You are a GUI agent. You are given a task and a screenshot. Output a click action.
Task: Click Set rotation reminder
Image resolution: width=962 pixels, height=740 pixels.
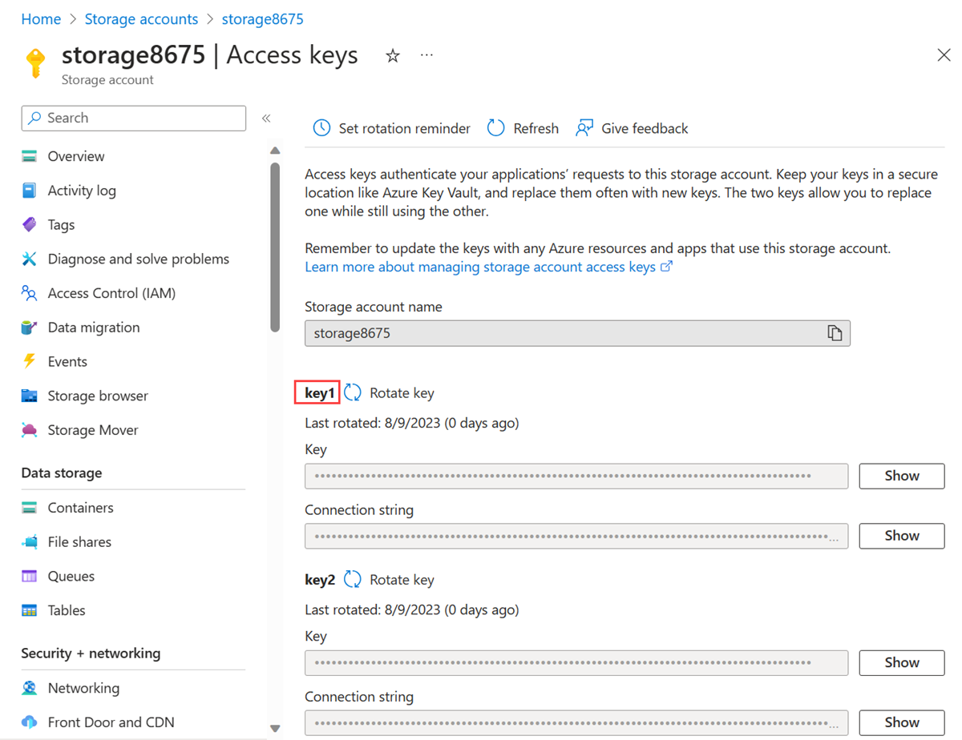(x=390, y=128)
